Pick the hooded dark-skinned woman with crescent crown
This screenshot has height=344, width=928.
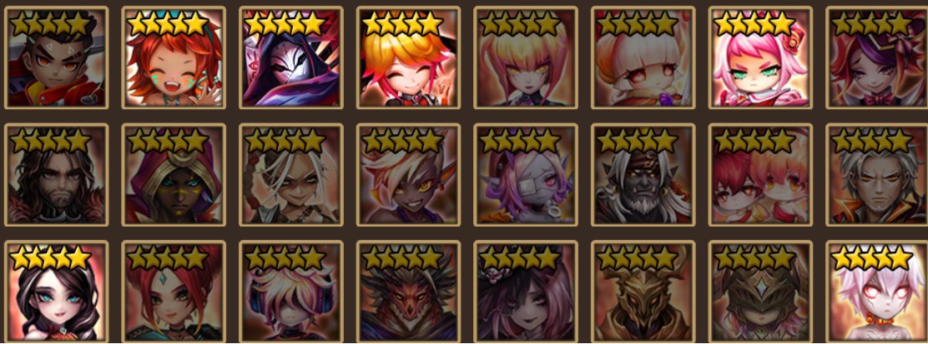(174, 175)
